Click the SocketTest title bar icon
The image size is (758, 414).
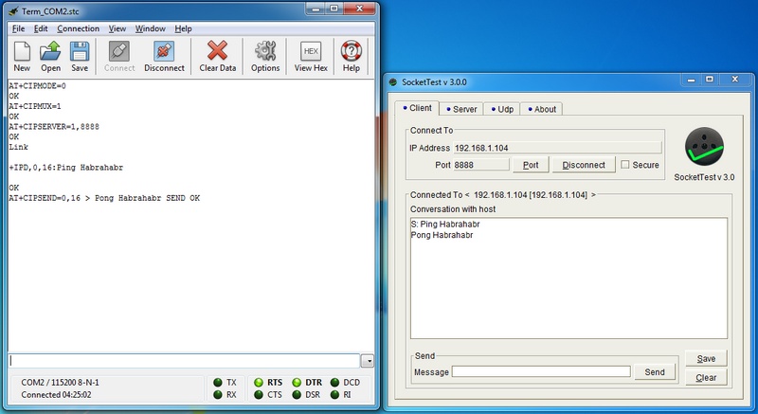click(x=393, y=82)
